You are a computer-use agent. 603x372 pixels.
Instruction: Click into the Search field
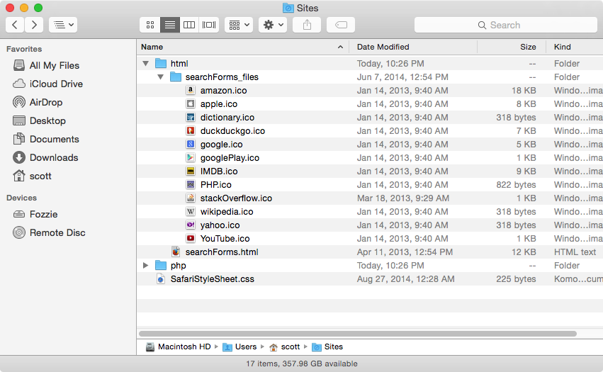click(505, 25)
